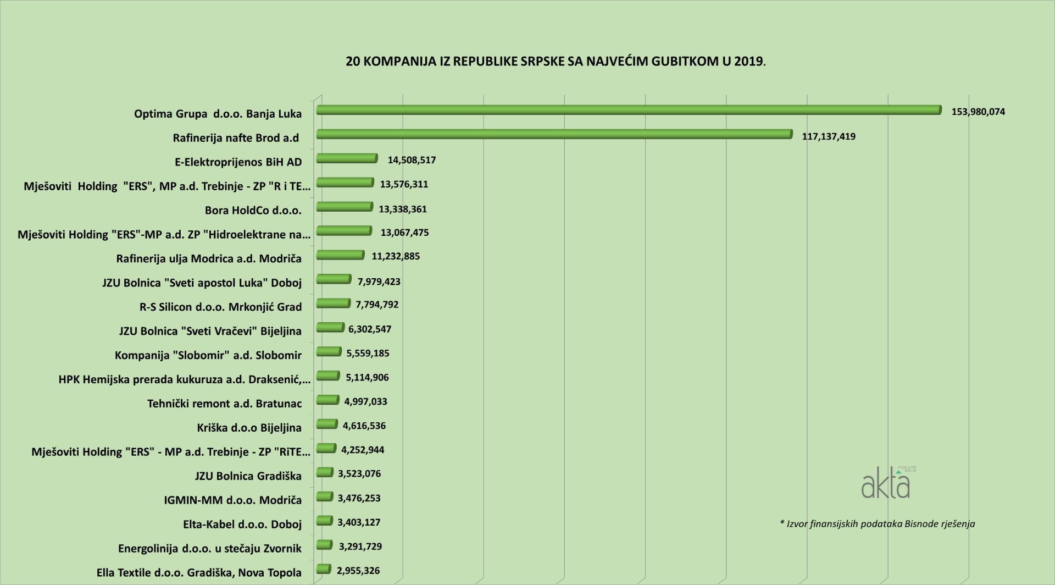Click the 4,997,033 value label

click(365, 402)
